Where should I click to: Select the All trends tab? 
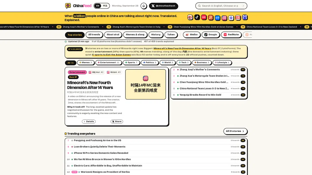94,35
